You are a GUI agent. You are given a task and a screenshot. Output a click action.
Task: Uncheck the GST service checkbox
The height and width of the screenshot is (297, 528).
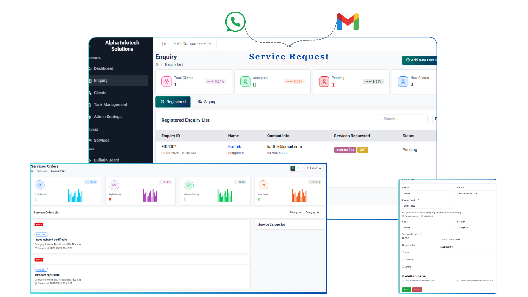pos(403,238)
